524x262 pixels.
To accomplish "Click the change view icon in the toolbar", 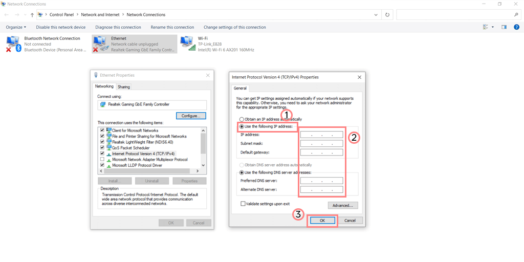I will (x=485, y=27).
